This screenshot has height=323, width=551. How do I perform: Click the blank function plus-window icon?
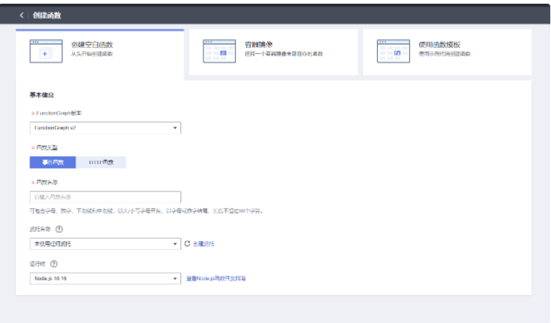pos(46,51)
